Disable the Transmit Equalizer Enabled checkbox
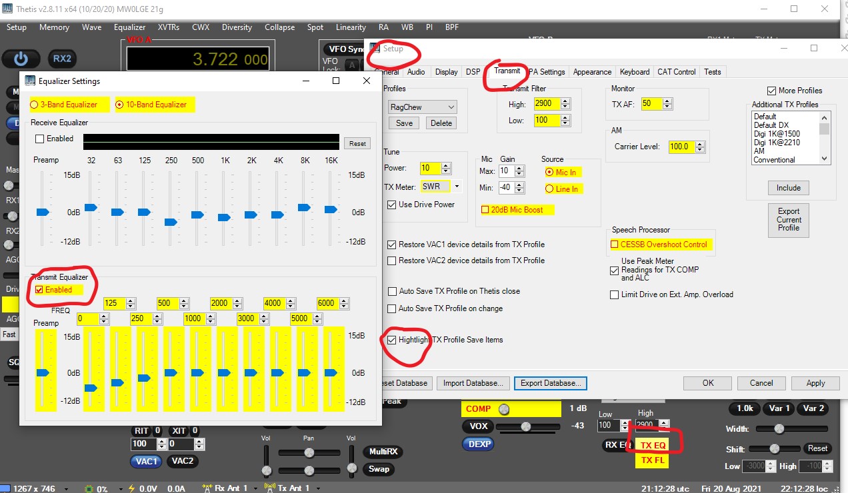This screenshot has height=493, width=848. pyautogui.click(x=39, y=290)
